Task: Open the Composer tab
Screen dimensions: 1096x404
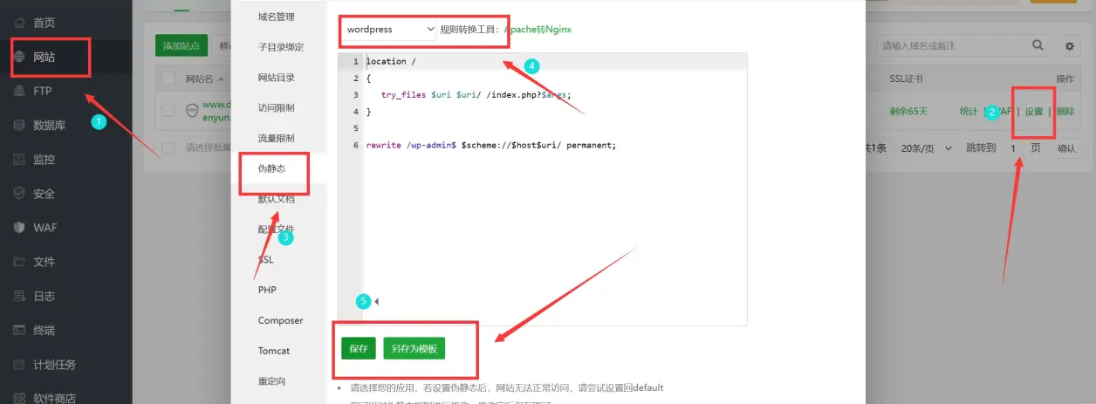Action: (280, 320)
